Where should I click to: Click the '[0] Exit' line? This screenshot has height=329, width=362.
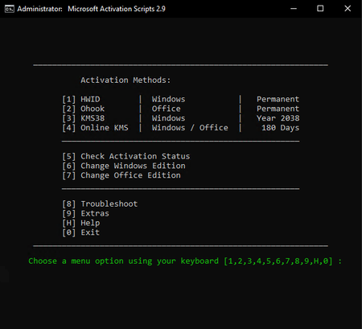click(x=80, y=232)
